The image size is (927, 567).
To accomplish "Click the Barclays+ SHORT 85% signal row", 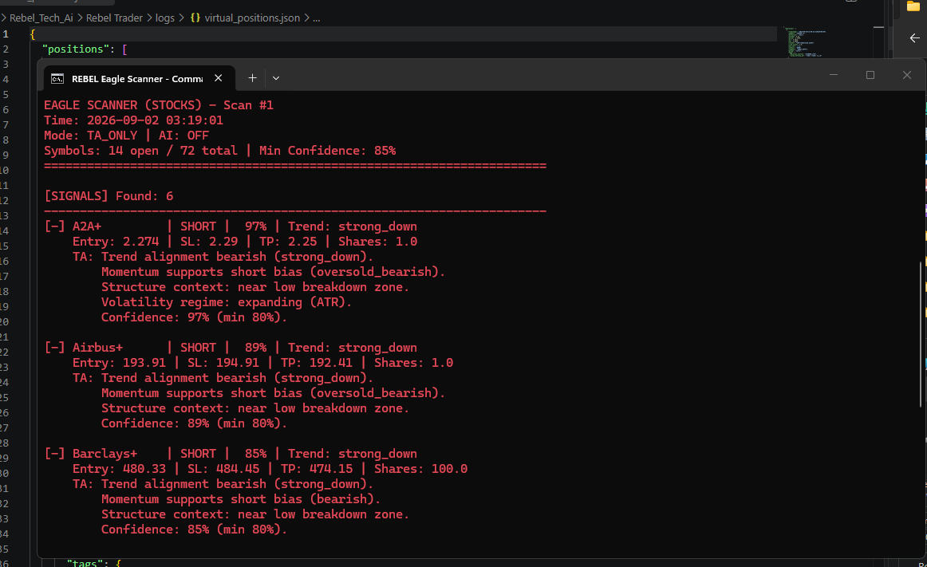I will 231,454.
